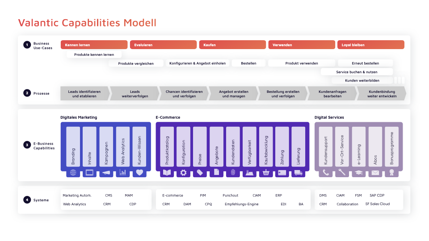
Task: Click the megaphone icon under Kampagnen
Action: (x=106, y=172)
